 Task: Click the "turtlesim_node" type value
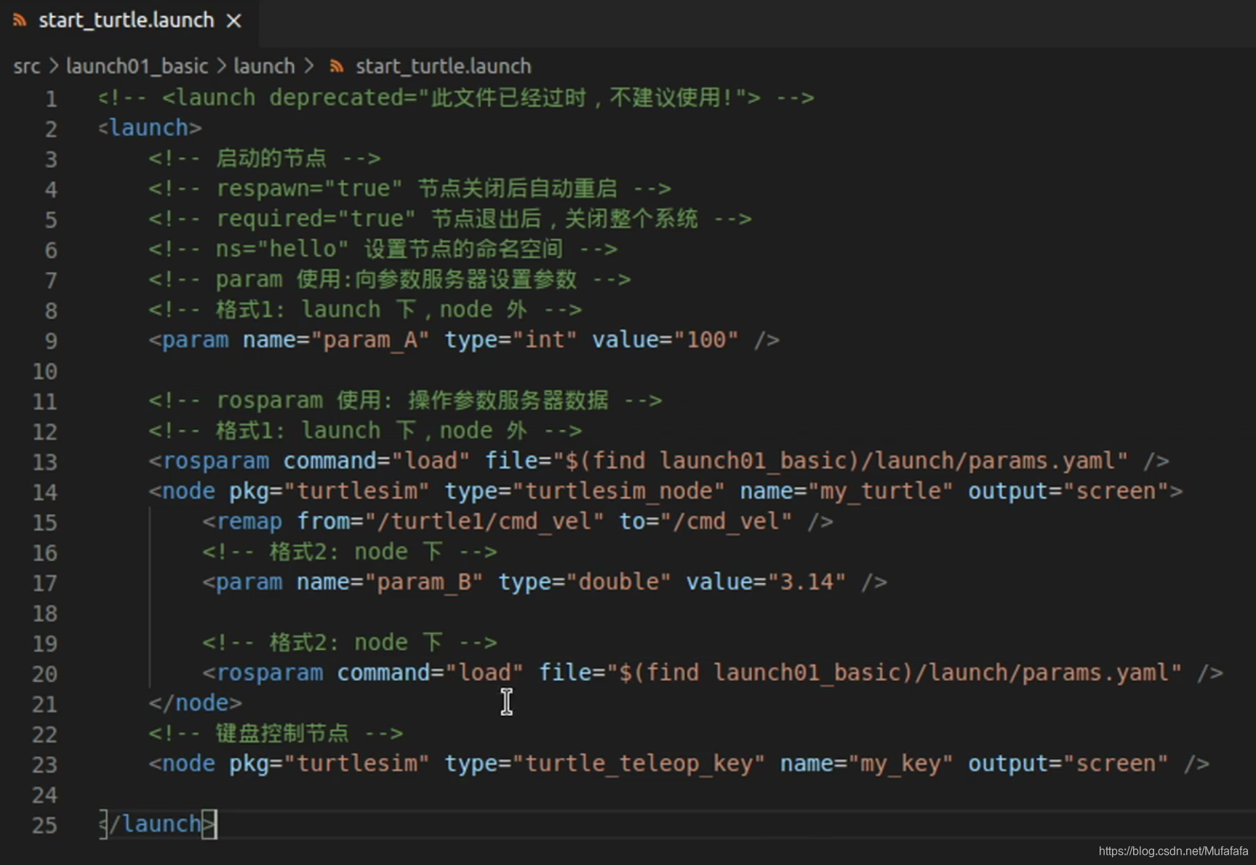coord(618,491)
